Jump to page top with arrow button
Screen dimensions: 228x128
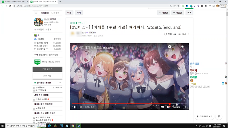(219, 116)
